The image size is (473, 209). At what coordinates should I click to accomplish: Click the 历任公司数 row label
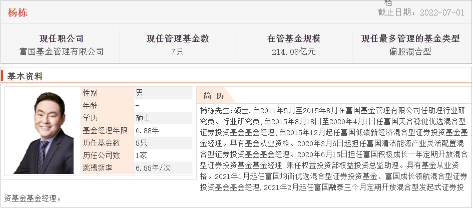(101, 155)
